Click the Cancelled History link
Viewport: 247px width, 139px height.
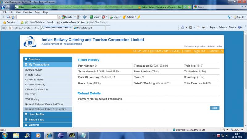[x=35, y=85]
